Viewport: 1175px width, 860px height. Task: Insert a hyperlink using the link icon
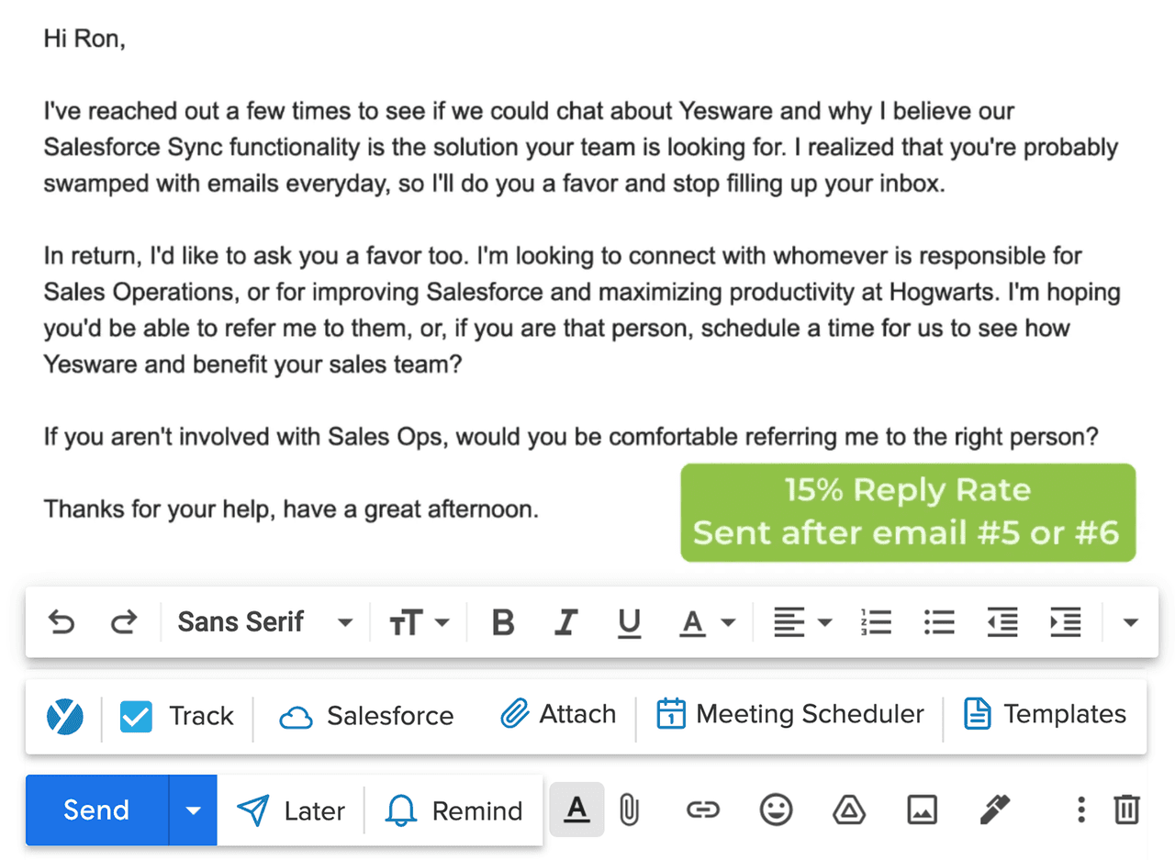[x=702, y=810]
